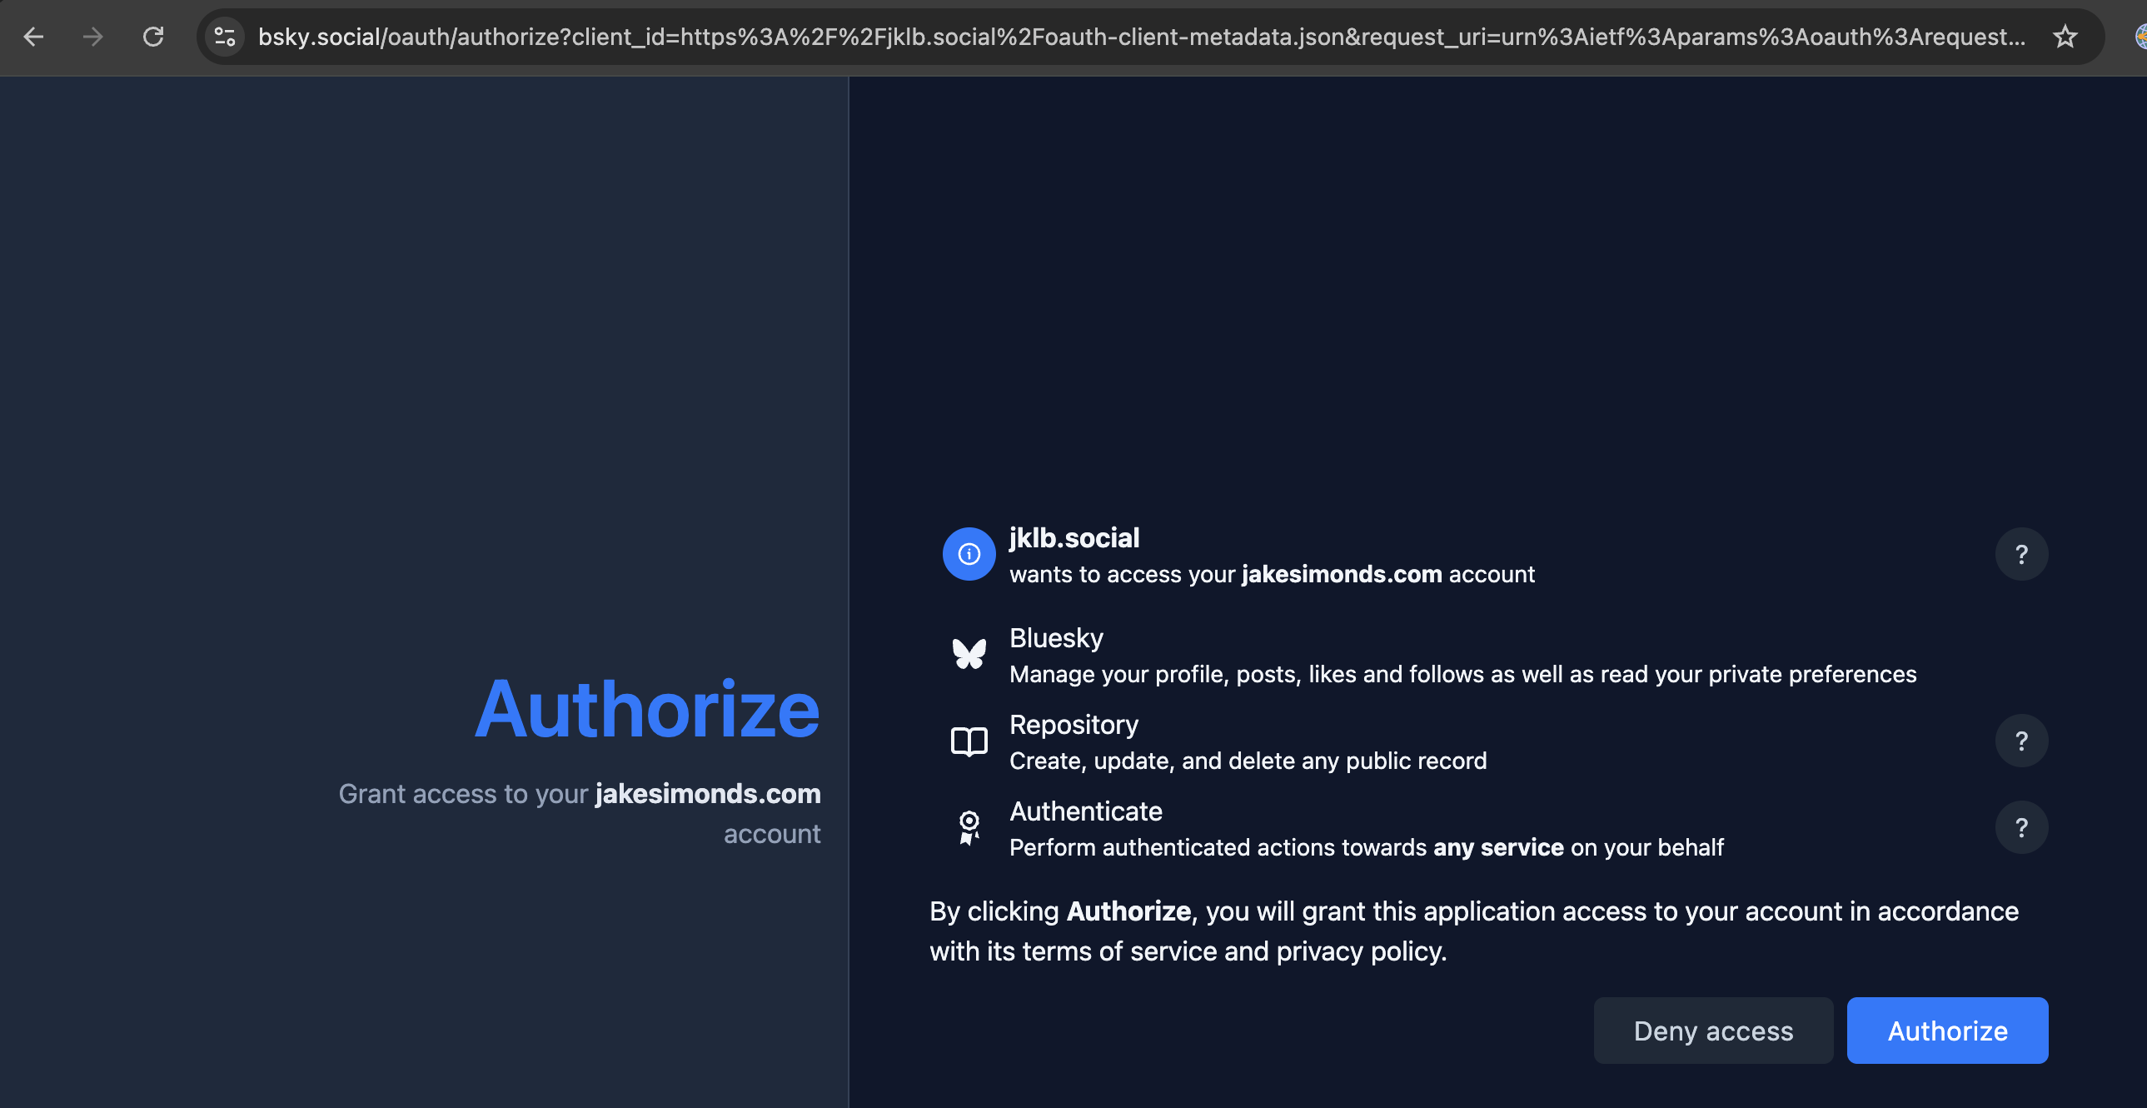Reload the OAuth authorize page
This screenshot has height=1108, width=2147.
click(x=153, y=37)
